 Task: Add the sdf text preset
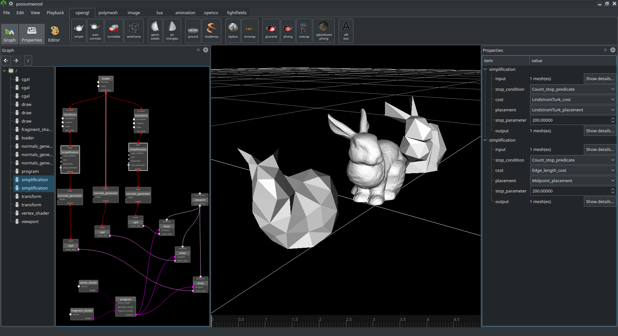[x=346, y=31]
